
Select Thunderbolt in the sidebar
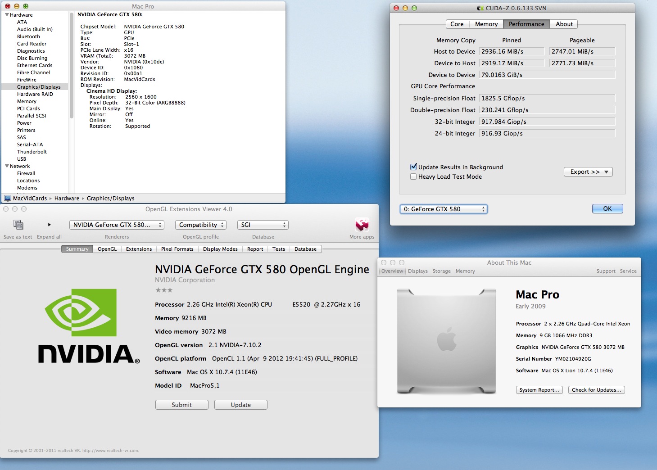pos(32,152)
